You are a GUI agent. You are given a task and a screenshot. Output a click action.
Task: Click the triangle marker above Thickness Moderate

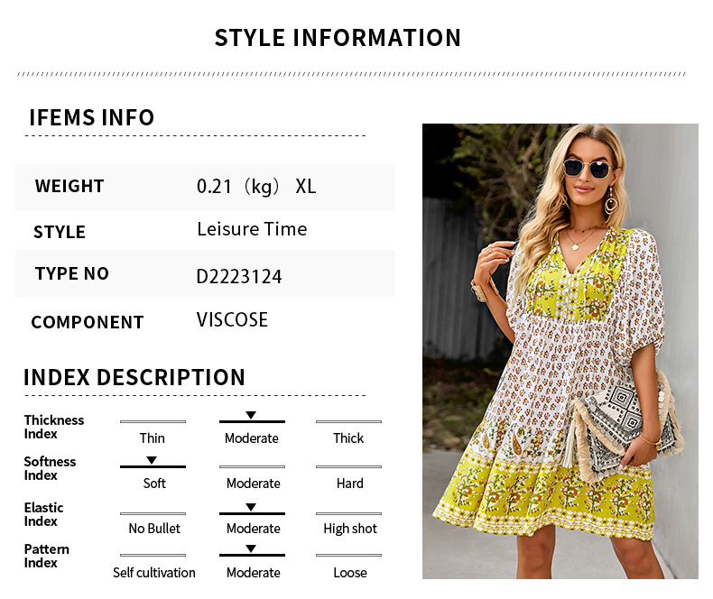251,415
